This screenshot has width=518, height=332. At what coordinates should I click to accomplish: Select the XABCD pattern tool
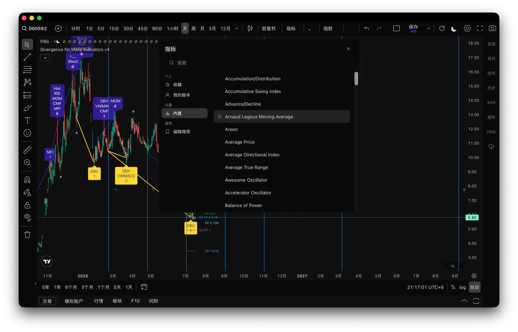tap(27, 82)
